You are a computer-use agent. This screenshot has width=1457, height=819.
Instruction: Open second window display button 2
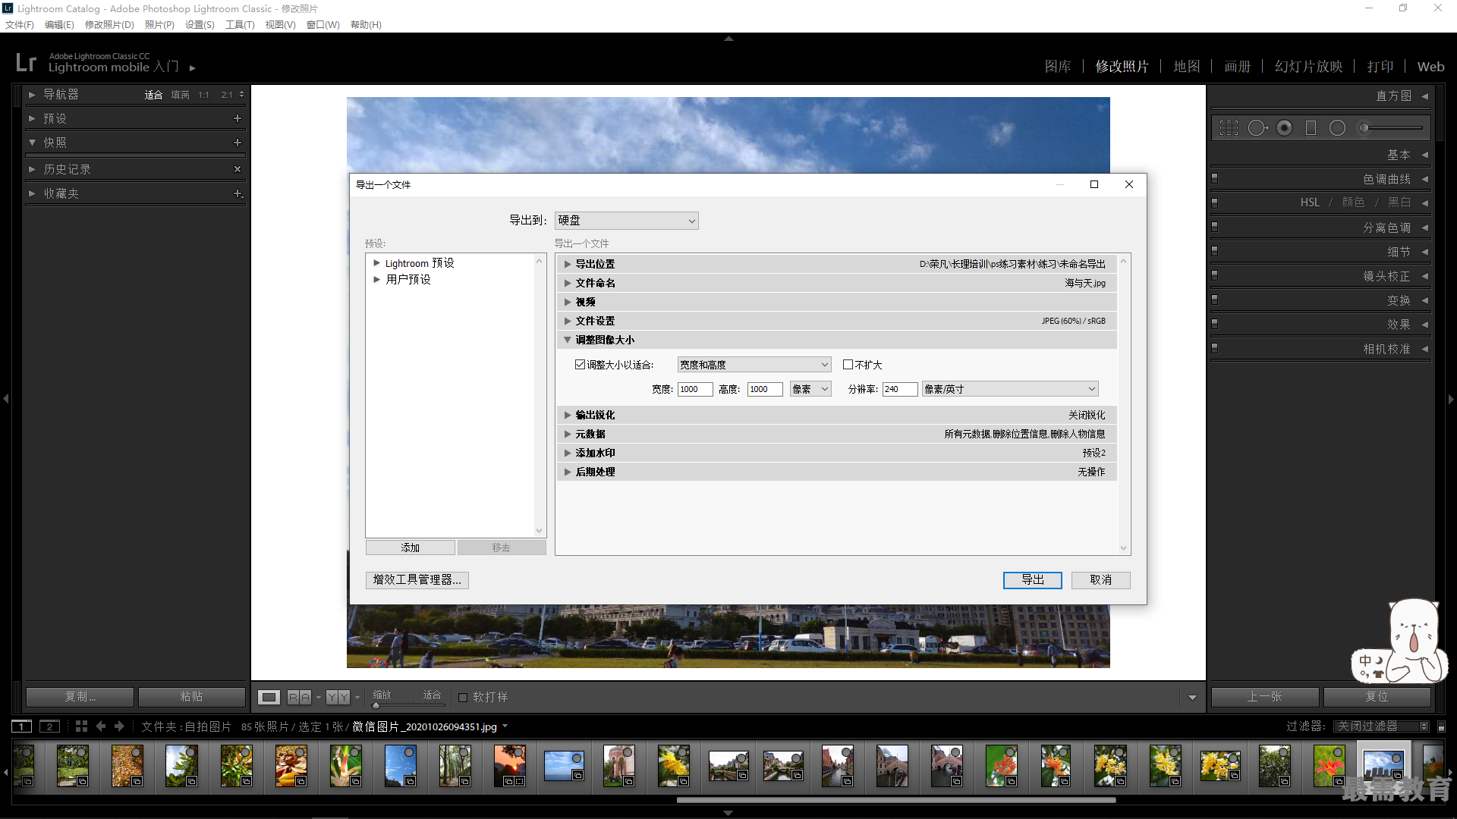(x=49, y=726)
